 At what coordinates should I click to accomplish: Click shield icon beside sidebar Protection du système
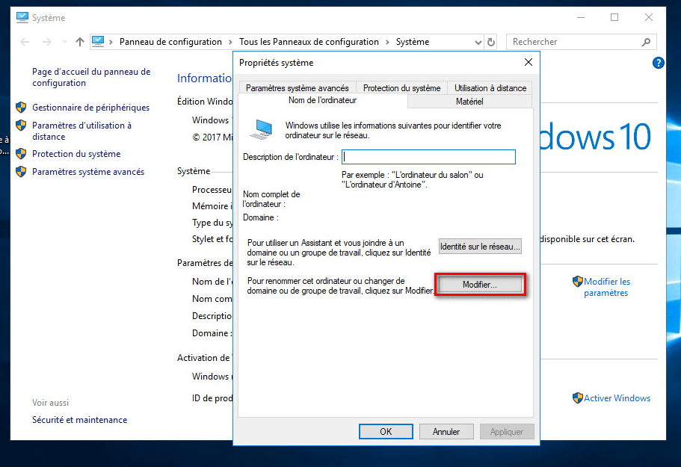[x=21, y=154]
